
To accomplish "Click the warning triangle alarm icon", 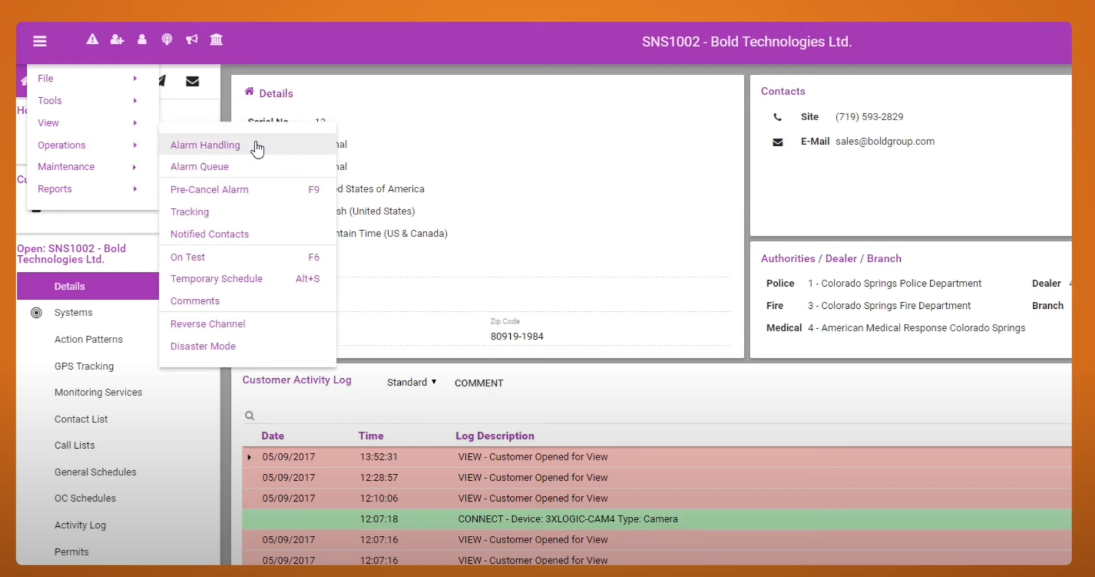I will (x=92, y=39).
